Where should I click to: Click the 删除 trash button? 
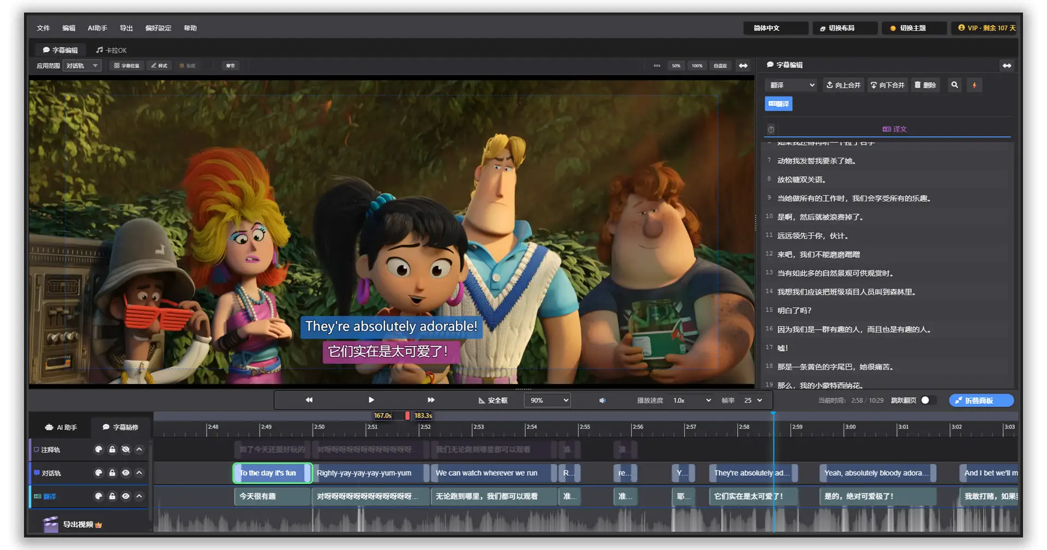[925, 85]
